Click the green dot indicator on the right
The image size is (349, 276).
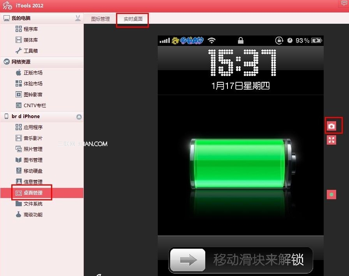coord(331,195)
